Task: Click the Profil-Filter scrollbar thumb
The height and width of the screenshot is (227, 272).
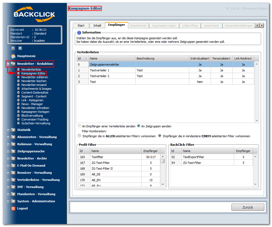Action: coord(162,161)
